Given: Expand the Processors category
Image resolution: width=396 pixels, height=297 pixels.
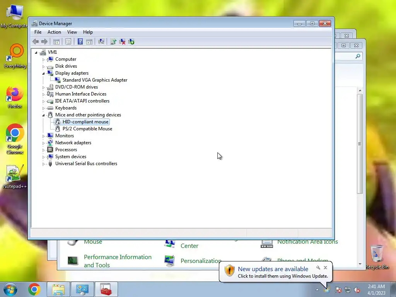Looking at the screenshot, I should (43, 150).
